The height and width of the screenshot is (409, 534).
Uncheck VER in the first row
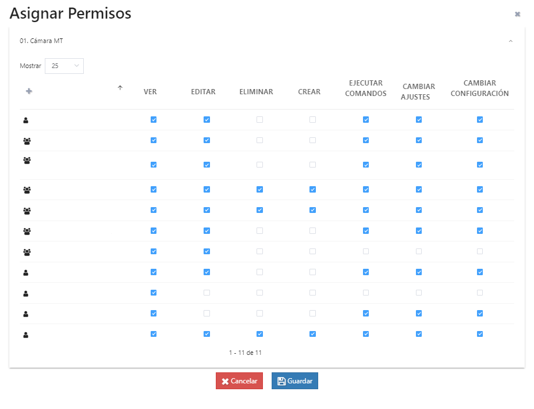point(154,120)
